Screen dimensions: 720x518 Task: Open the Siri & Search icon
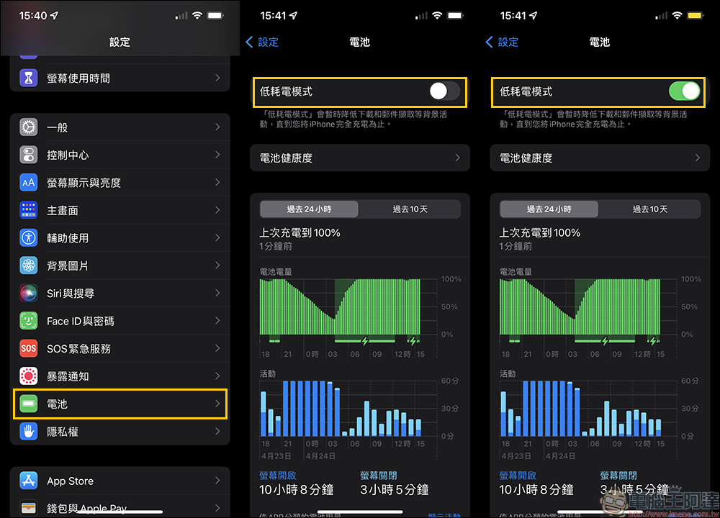click(29, 294)
